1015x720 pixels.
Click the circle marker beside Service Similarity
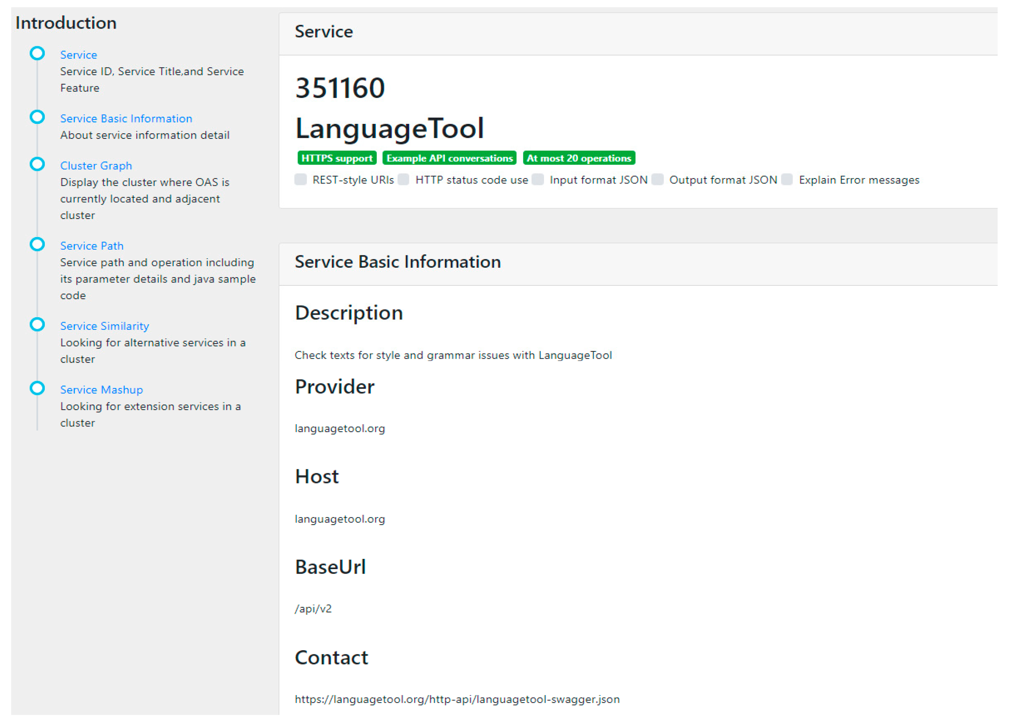coord(37,325)
